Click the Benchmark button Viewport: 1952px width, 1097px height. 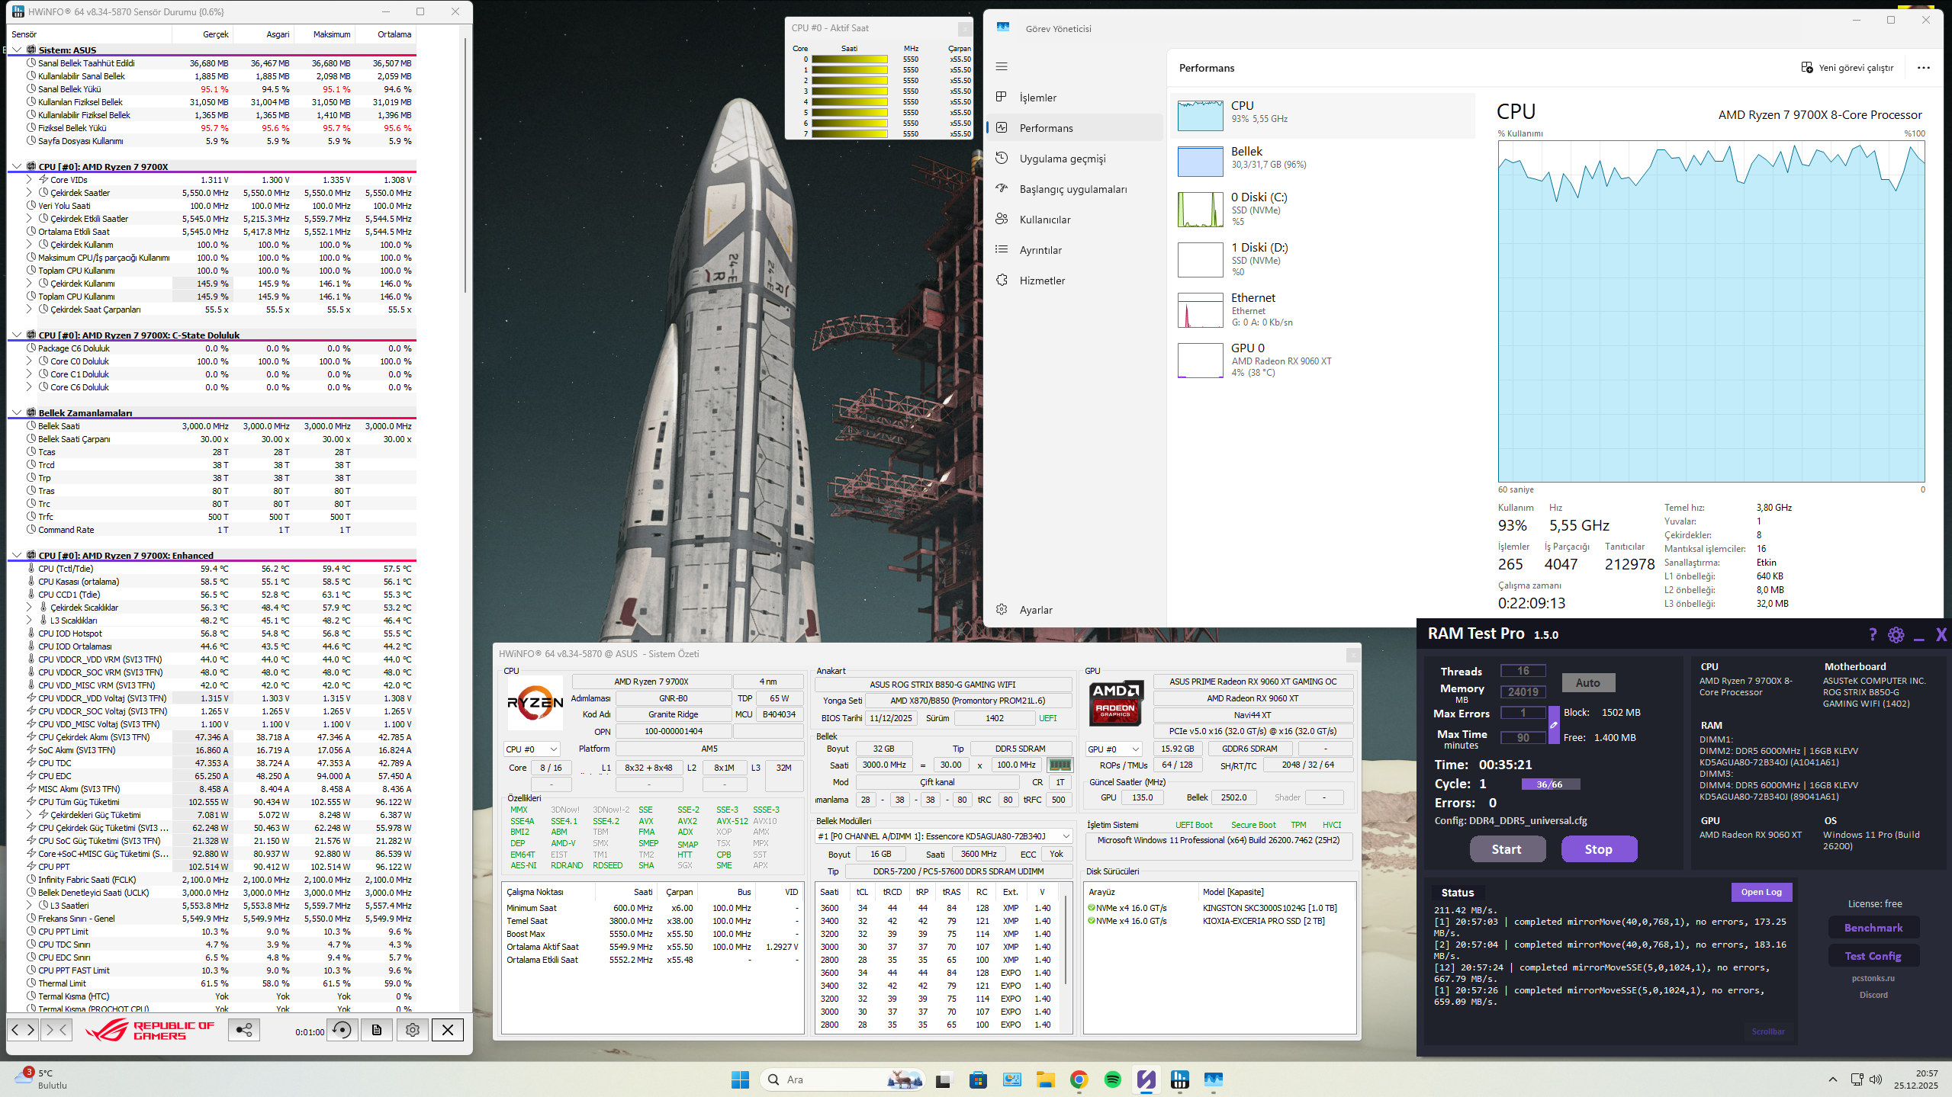point(1873,928)
